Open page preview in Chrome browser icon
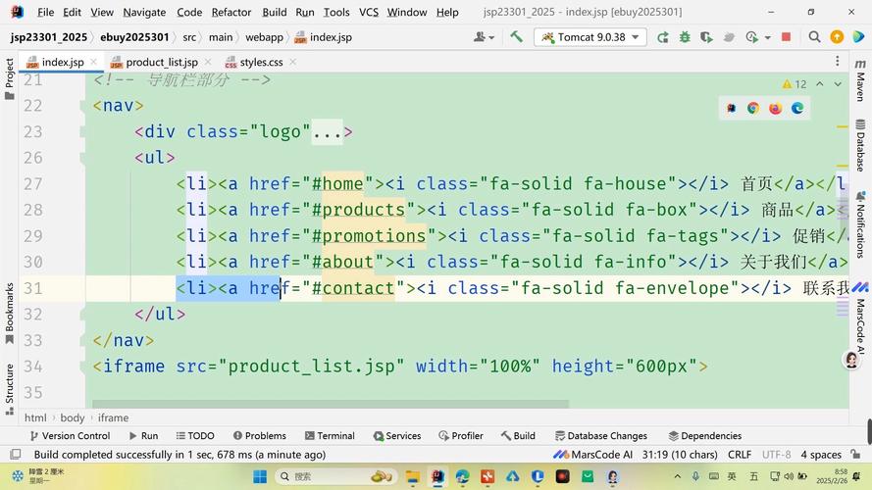The image size is (872, 490). coord(753,109)
